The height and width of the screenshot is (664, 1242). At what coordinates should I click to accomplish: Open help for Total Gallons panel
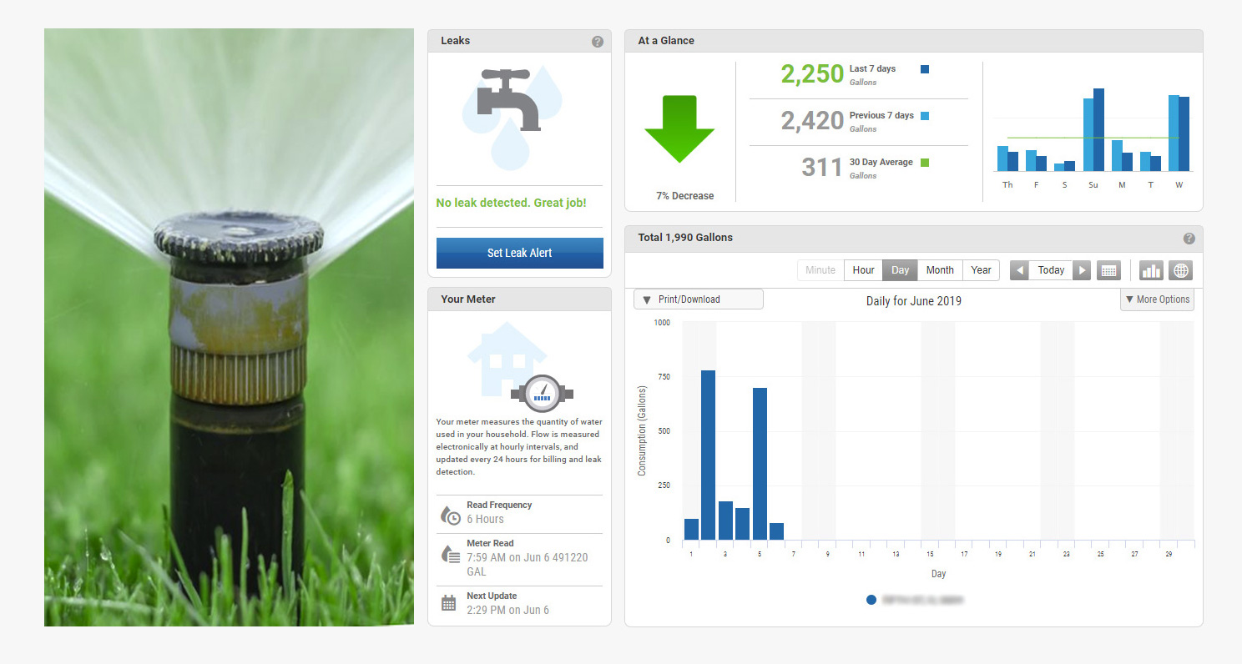point(1189,239)
